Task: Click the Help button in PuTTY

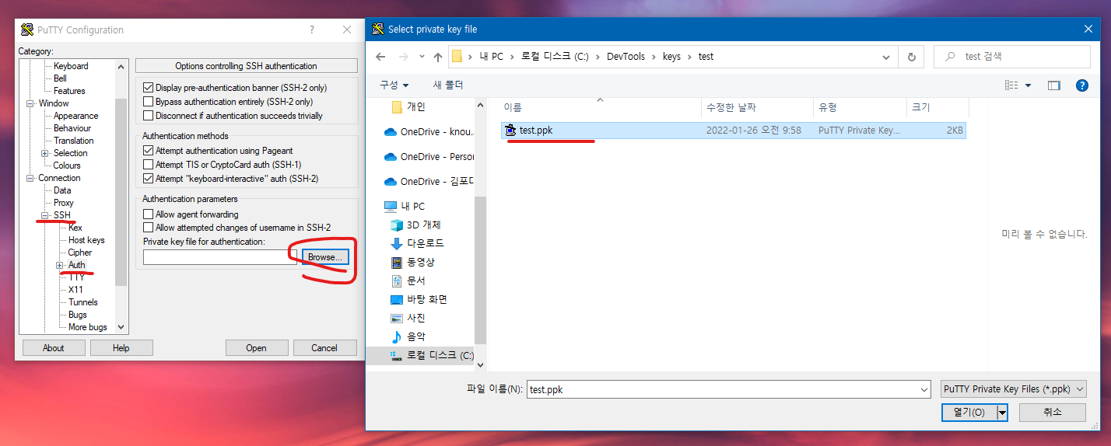Action: tap(121, 348)
